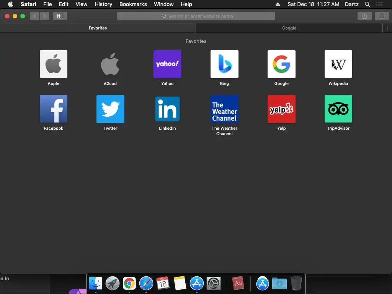Image resolution: width=392 pixels, height=294 pixels.
Task: Open Notes from the Dock
Action: pyautogui.click(x=180, y=283)
